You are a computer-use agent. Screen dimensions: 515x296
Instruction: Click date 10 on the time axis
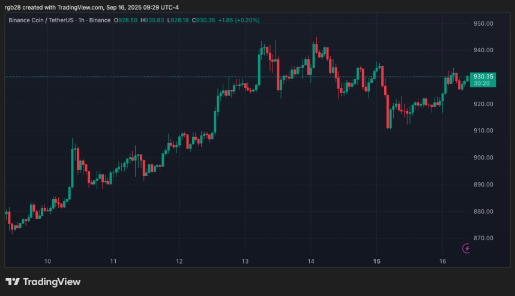(x=47, y=261)
